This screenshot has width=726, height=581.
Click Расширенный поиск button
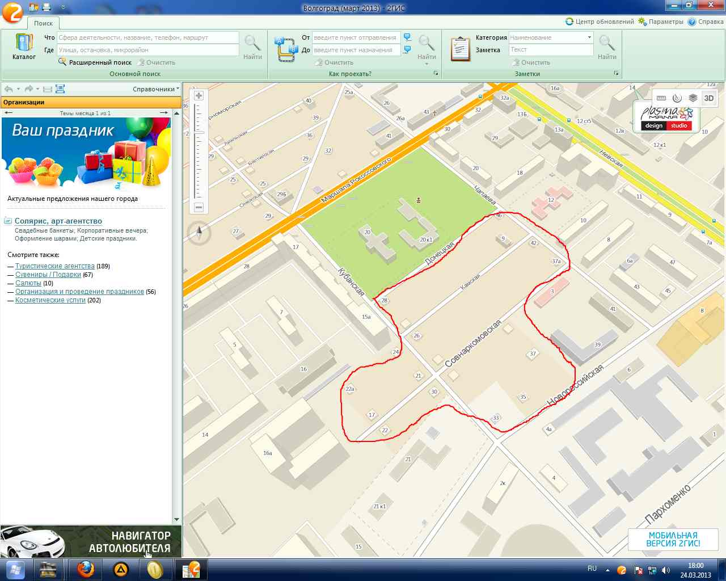coord(95,62)
